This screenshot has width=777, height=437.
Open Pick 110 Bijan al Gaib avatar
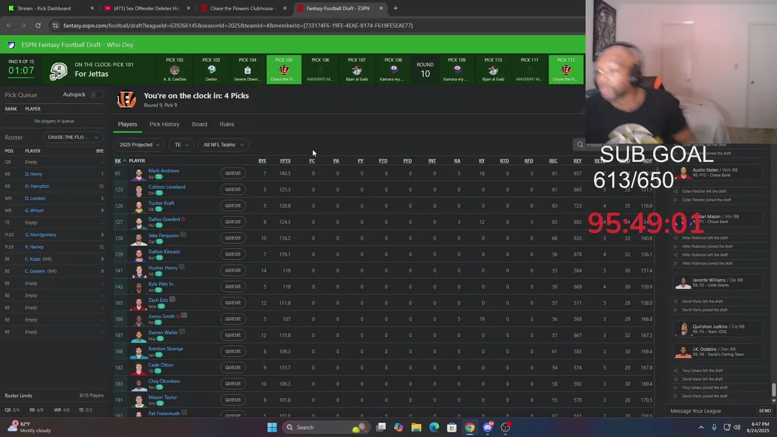click(493, 70)
